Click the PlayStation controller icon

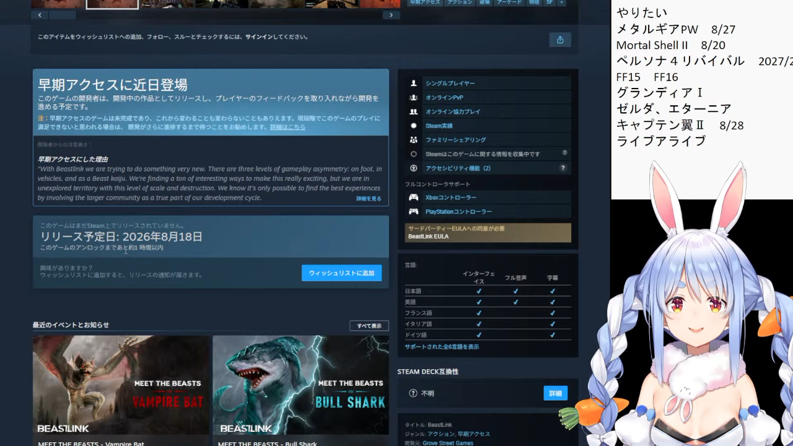tap(414, 212)
